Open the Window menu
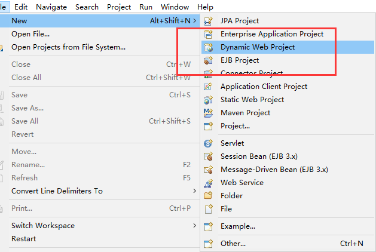This screenshot has height=252, width=376. (x=175, y=7)
